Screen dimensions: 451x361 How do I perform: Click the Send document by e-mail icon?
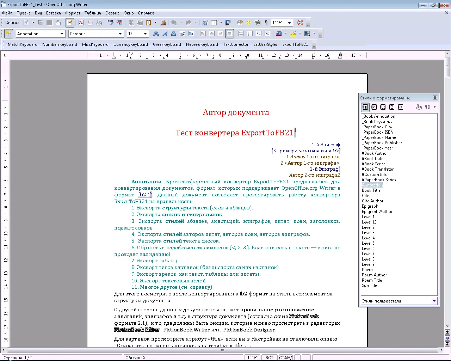click(x=58, y=23)
